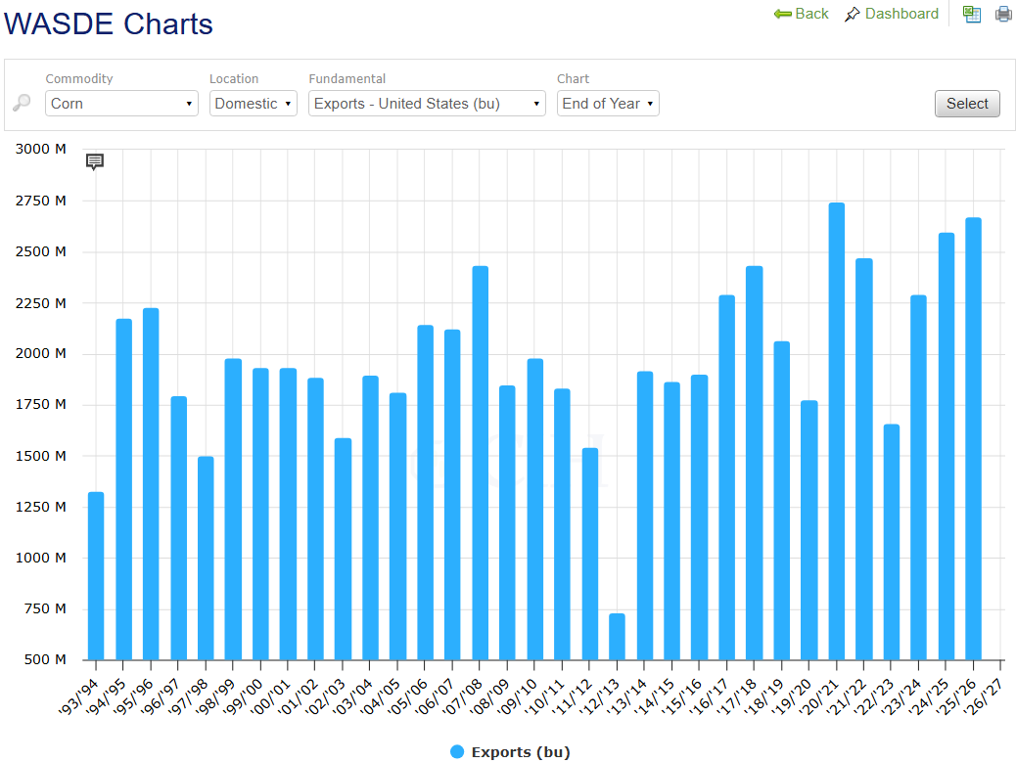The height and width of the screenshot is (763, 1016).
Task: Select the '93/'94 first bar
Action: 96,575
